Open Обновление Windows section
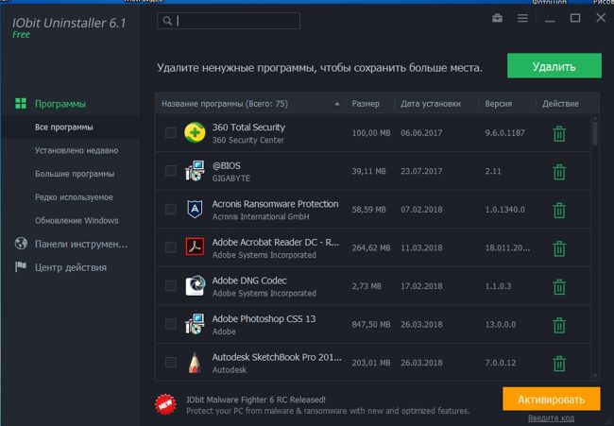Viewport: 614px width, 426px height. pos(77,220)
